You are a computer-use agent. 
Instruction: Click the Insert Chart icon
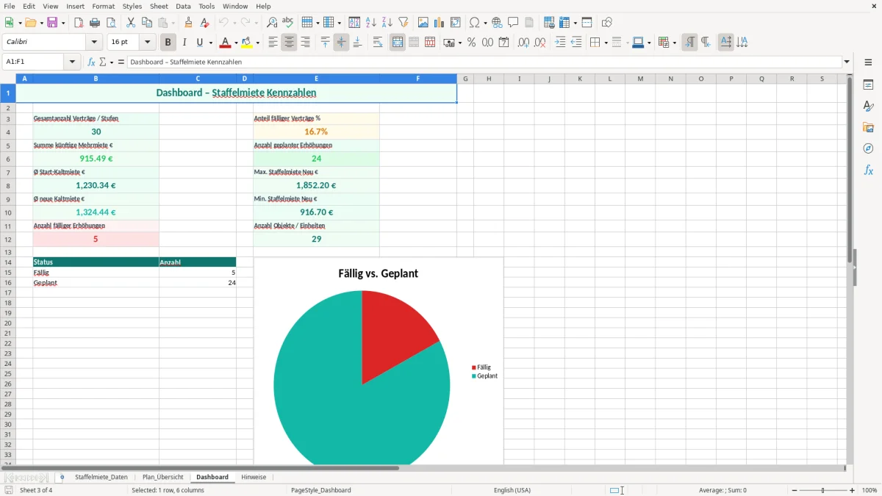coord(440,23)
